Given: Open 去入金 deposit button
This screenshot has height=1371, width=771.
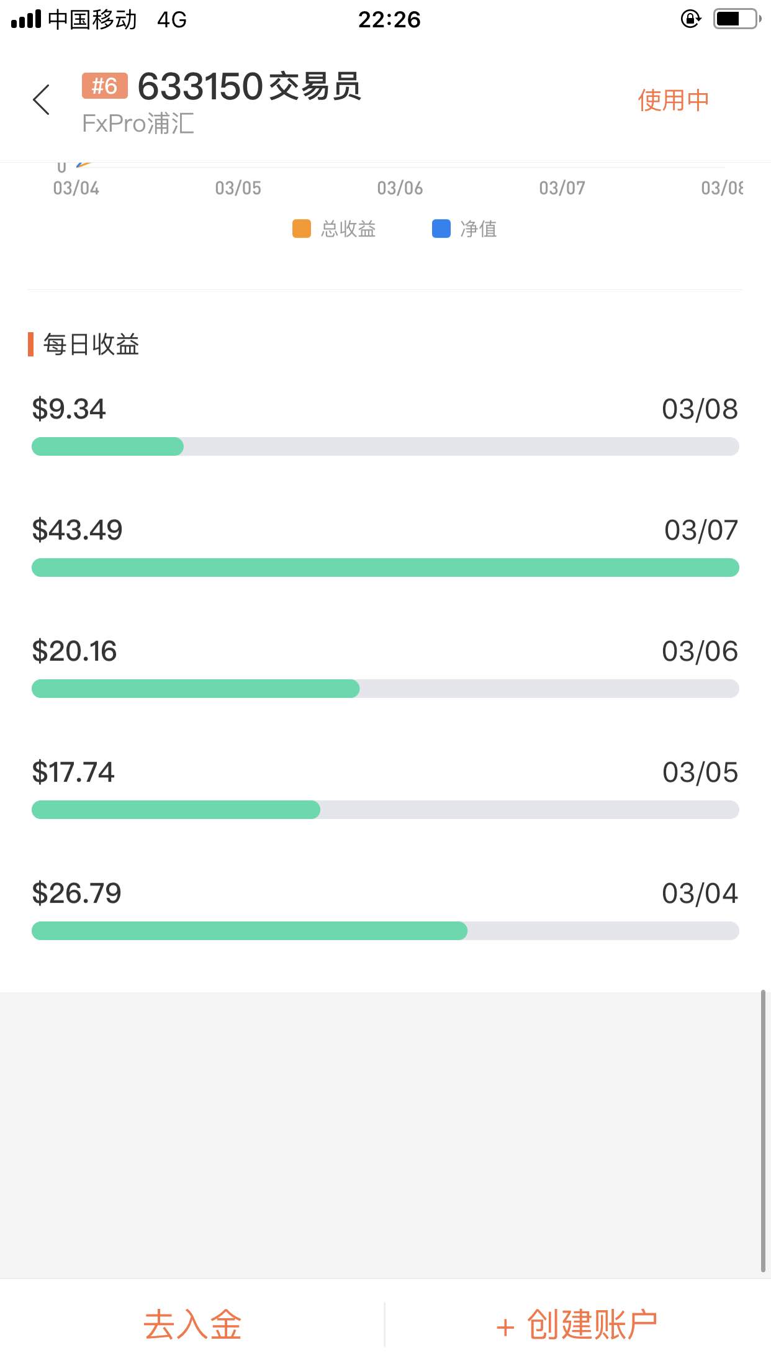Looking at the screenshot, I should tap(192, 1325).
